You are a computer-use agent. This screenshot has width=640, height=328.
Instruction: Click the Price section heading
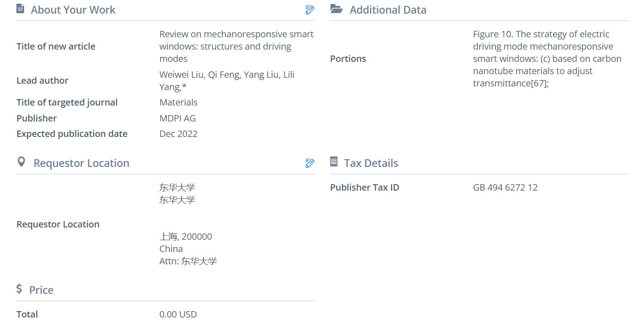tap(41, 290)
